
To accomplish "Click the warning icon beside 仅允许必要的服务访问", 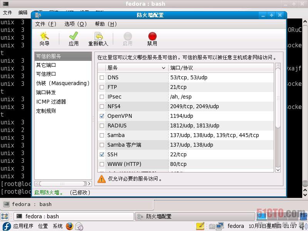I will 102,179.
